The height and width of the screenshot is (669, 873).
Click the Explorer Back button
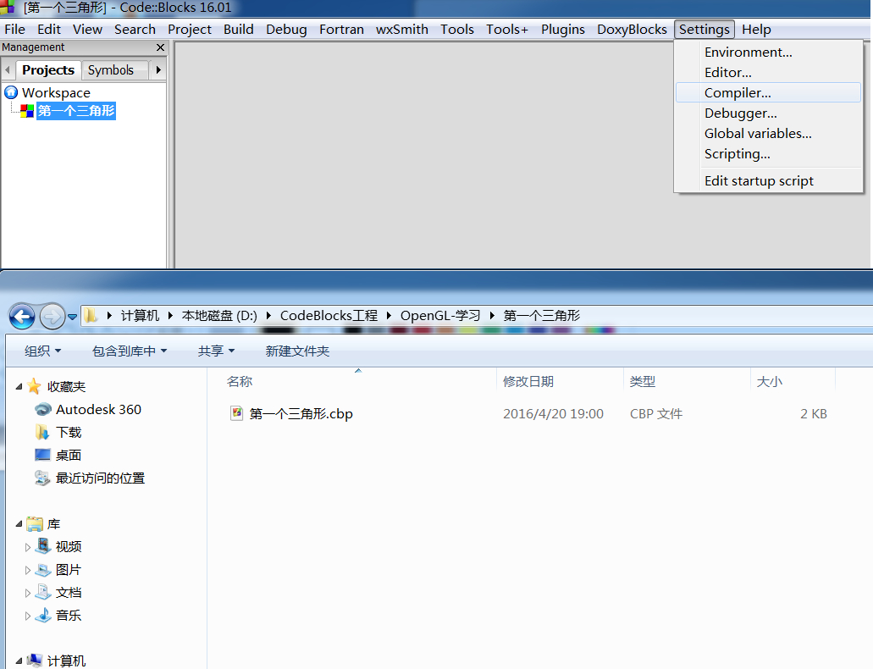pos(22,317)
